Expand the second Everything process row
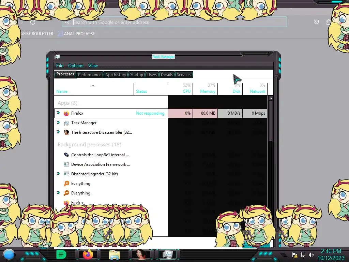This screenshot has height=262, width=349. pos(58,193)
